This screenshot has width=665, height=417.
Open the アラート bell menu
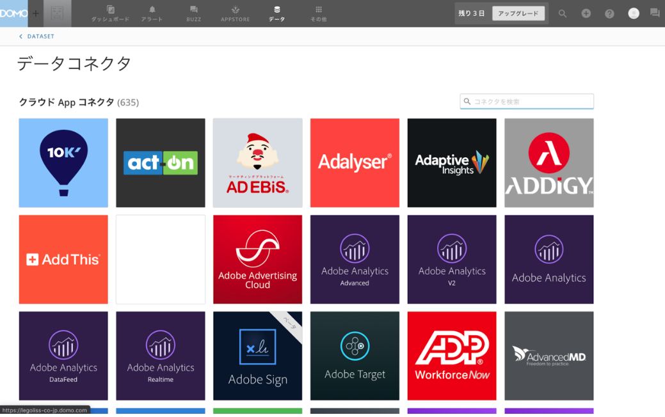(x=152, y=13)
